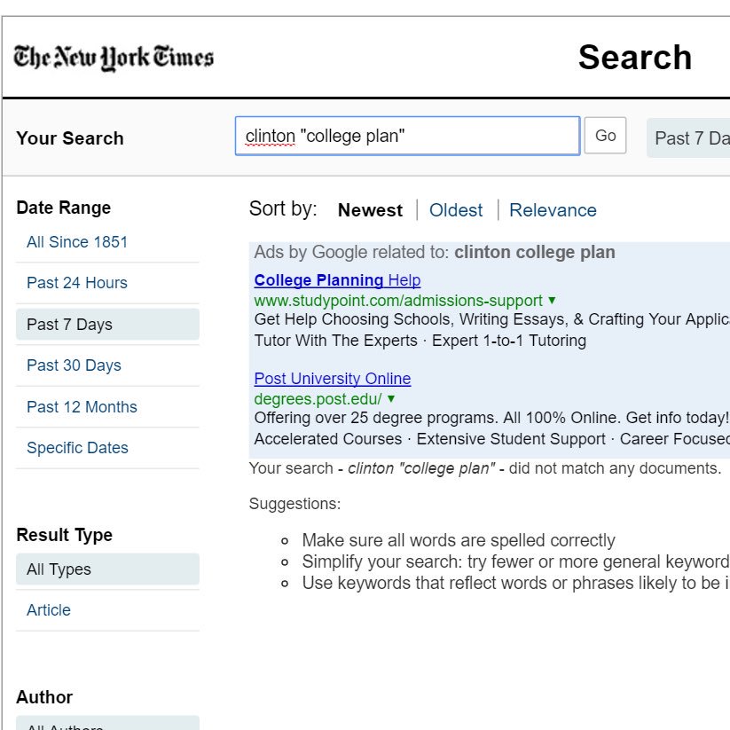Click the degrees.post.edu ad dropdown arrow
The height and width of the screenshot is (730, 730).
click(x=391, y=399)
